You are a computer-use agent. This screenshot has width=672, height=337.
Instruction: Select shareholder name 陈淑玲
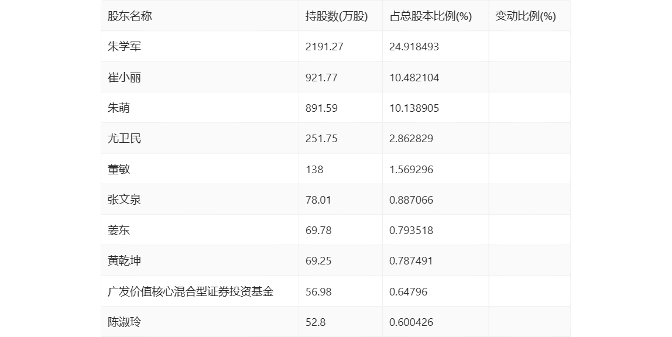coord(124,322)
